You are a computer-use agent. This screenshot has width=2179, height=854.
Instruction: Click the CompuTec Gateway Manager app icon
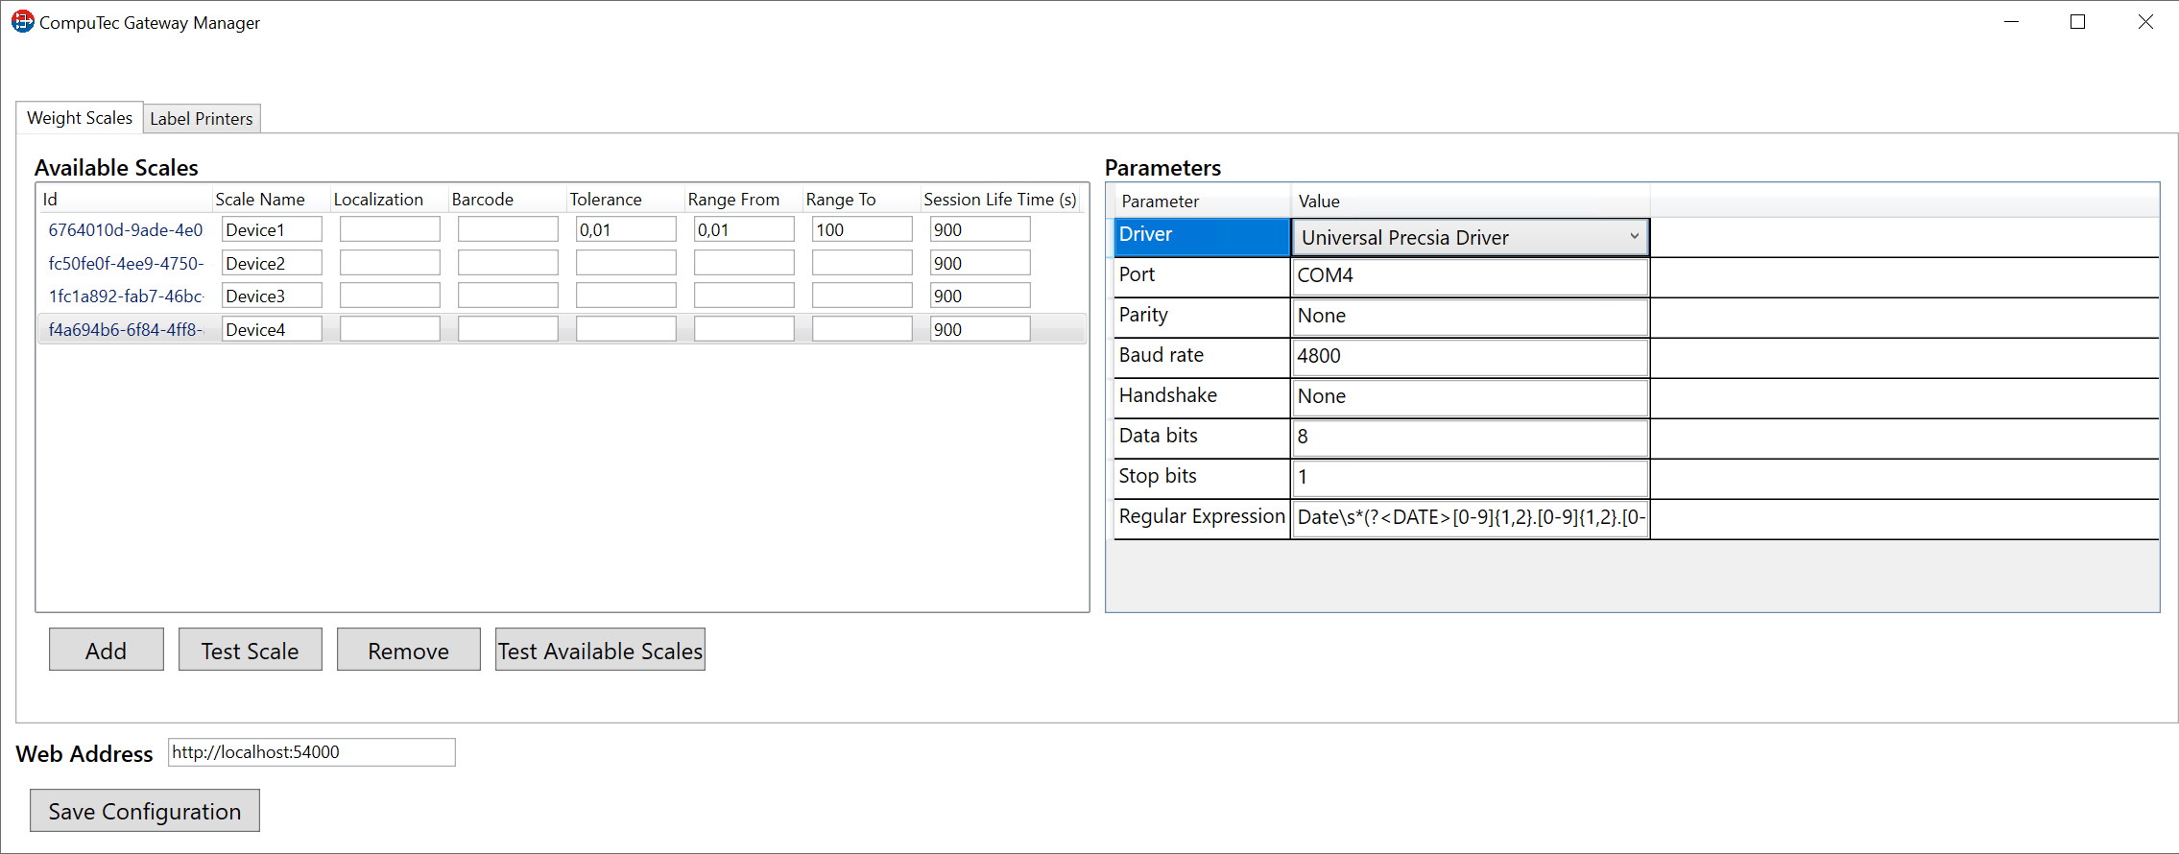coord(22,21)
